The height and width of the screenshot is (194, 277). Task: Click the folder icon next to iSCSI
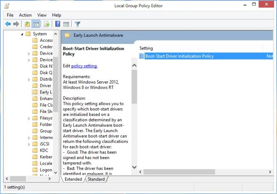[x=35, y=144]
